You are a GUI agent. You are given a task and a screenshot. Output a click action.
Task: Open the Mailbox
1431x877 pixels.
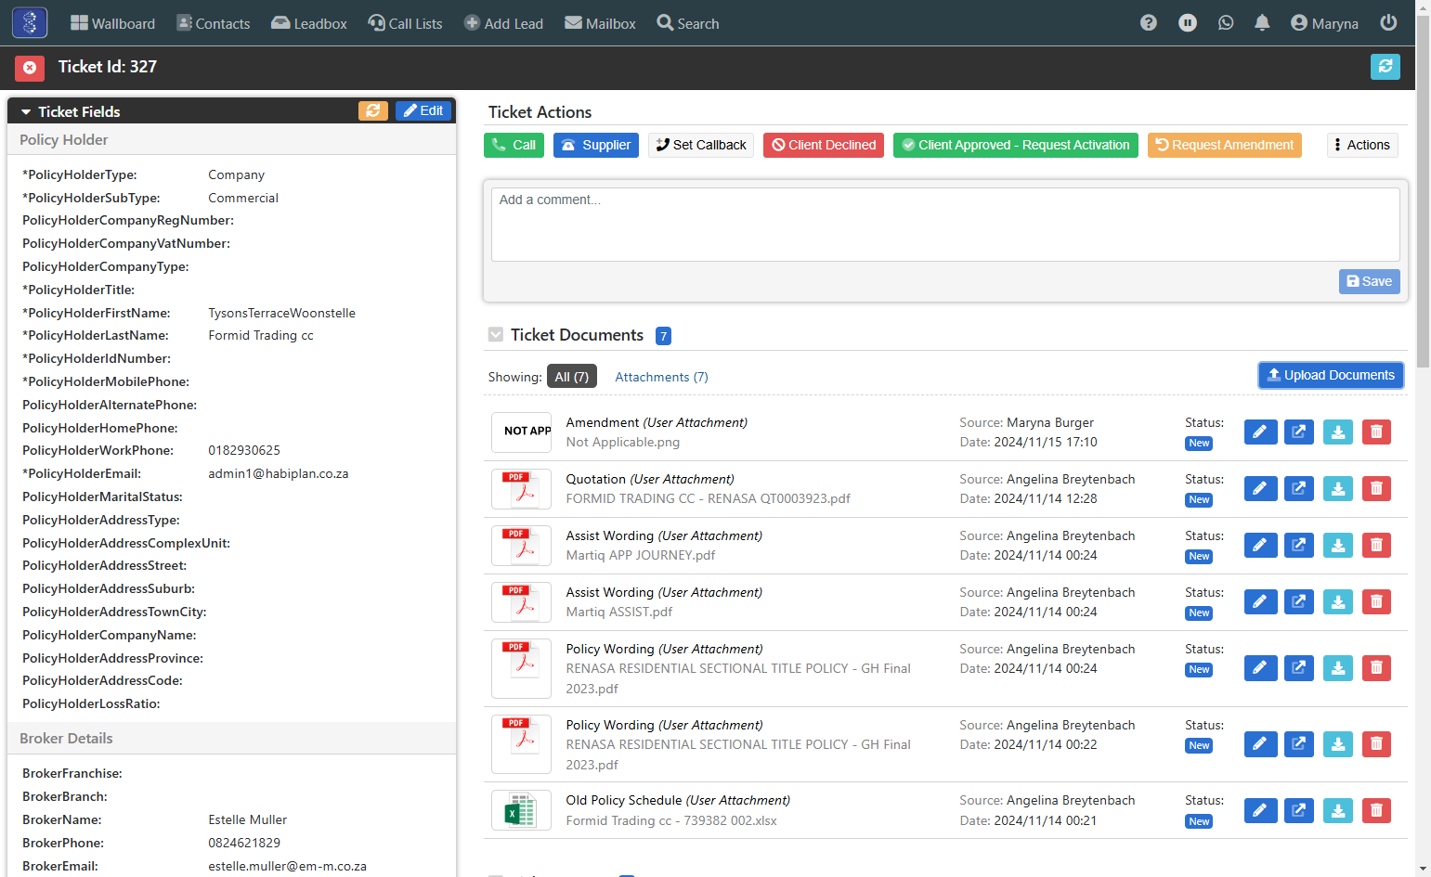click(601, 23)
